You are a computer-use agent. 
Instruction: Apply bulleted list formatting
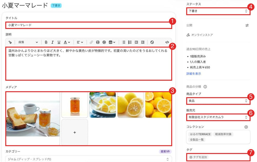point(124,42)
